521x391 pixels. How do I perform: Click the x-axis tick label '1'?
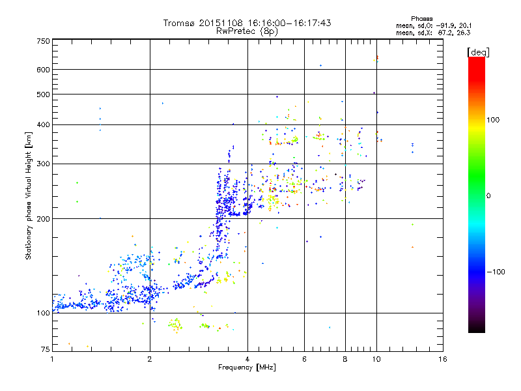point(52,359)
